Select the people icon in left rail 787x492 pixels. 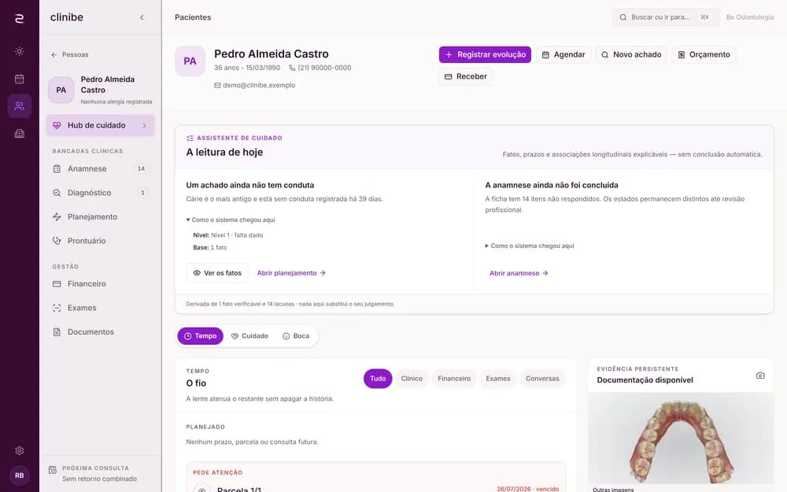point(19,106)
